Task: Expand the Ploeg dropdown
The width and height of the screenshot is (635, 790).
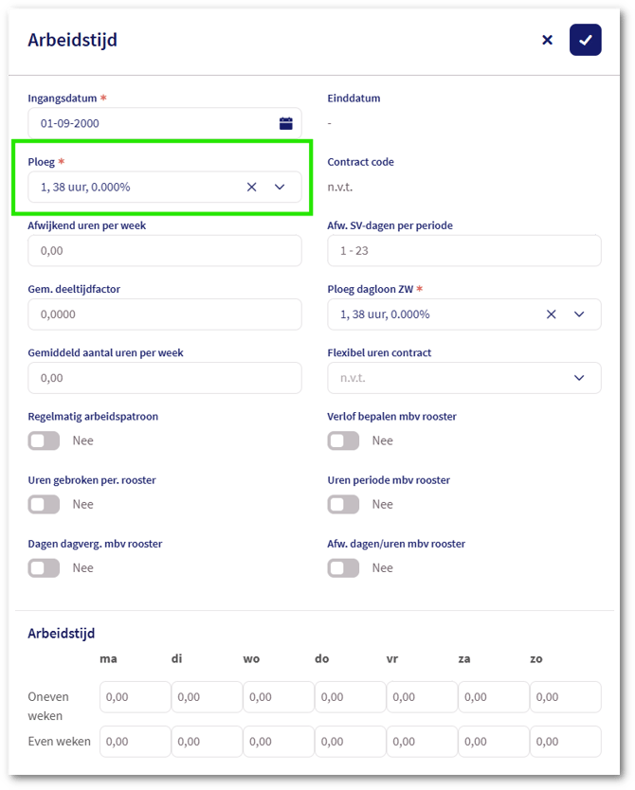Action: 280,187
